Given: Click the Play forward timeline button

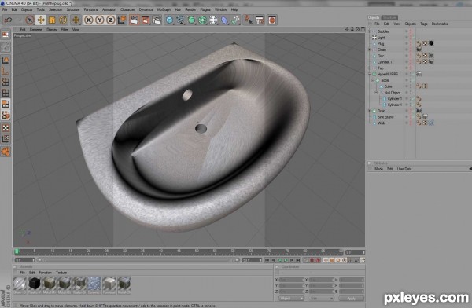Looking at the screenshot, I should pos(286,260).
